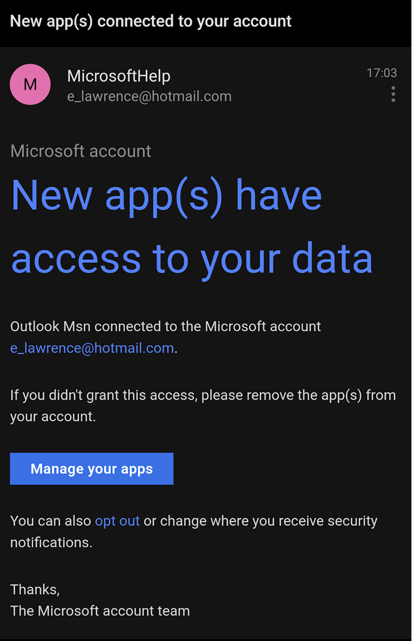Tap the pink M sender avatar
The image size is (412, 641).
pyautogui.click(x=30, y=84)
